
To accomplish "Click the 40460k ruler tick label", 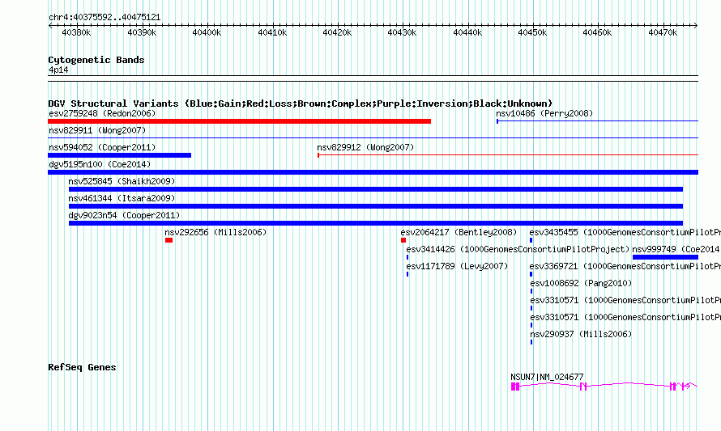I will click(x=597, y=32).
